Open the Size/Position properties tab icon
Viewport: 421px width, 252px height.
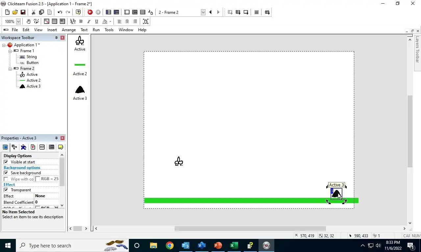point(14,147)
